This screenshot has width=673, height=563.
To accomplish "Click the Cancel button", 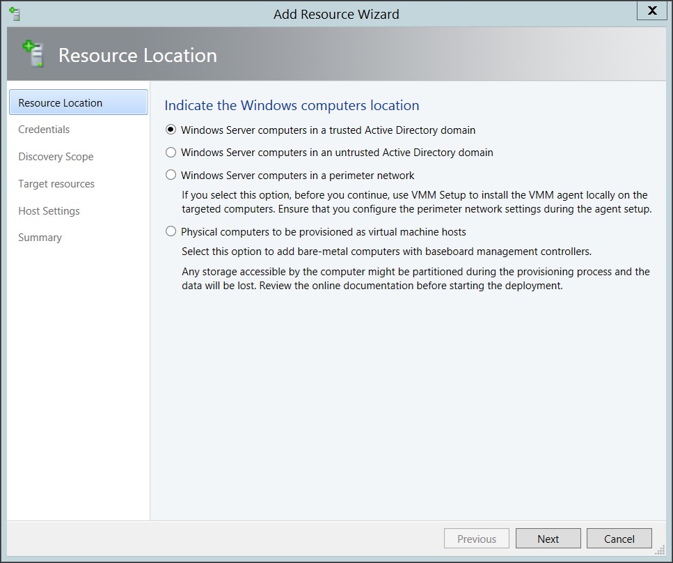I will [619, 539].
